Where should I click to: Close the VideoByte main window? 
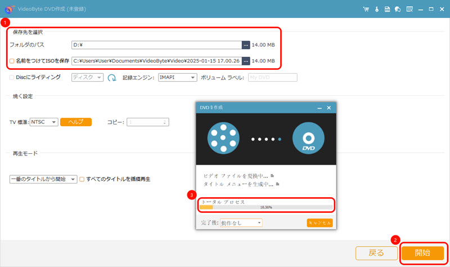point(442,9)
